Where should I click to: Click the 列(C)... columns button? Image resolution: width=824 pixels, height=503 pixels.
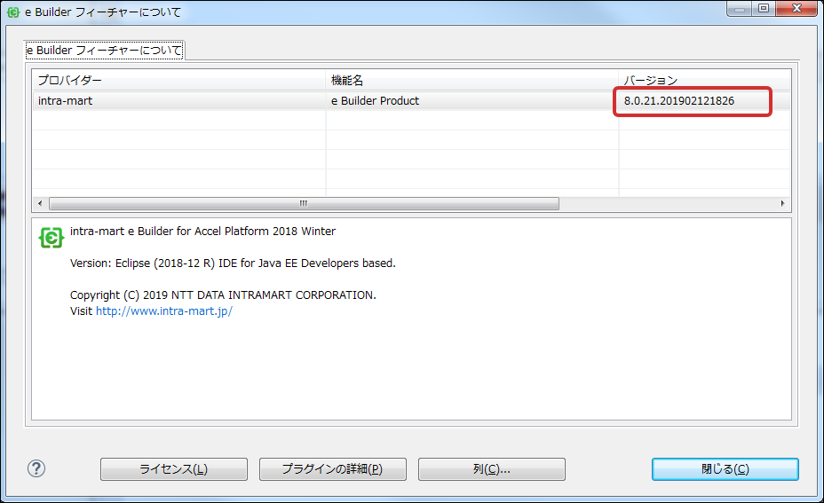pyautogui.click(x=491, y=469)
